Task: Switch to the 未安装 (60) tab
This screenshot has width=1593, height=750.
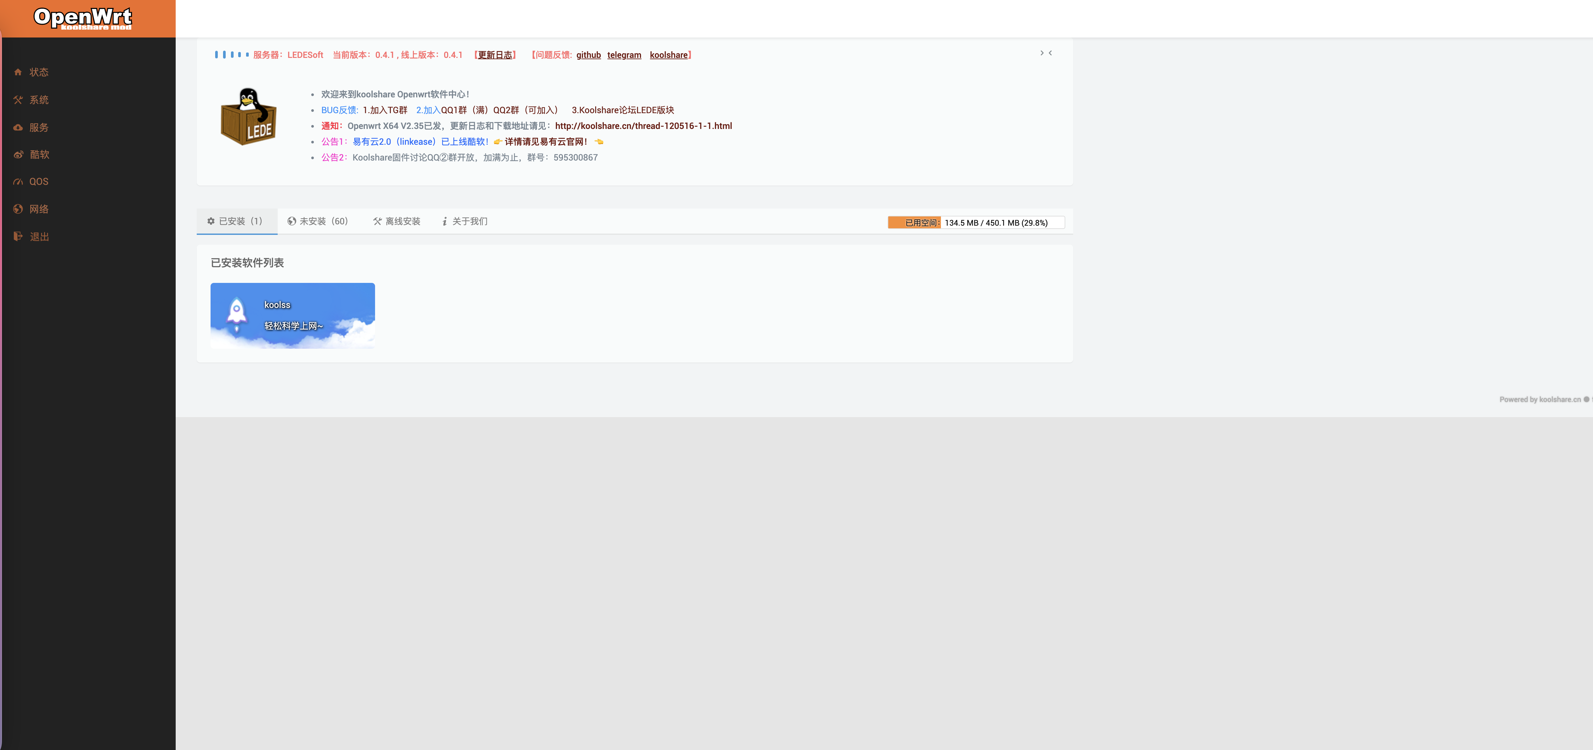Action: point(318,221)
